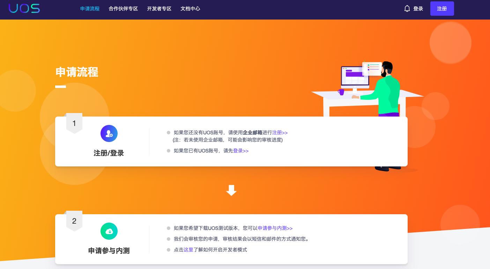Open the notification bell icon
The width and height of the screenshot is (490, 269).
point(407,8)
